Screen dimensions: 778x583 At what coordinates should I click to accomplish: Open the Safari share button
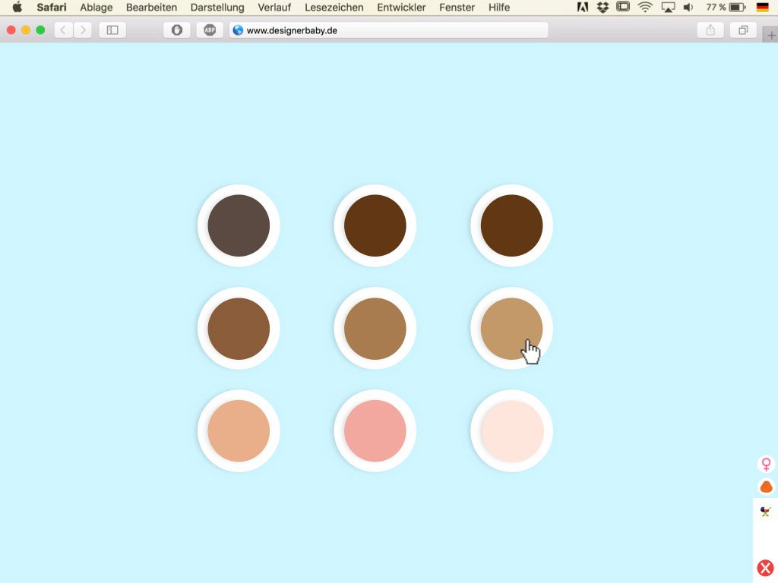click(x=710, y=30)
